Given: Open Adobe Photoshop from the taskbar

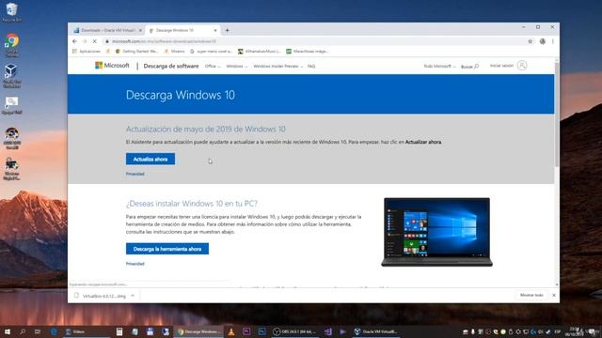Looking at the screenshot, I should (x=261, y=331).
